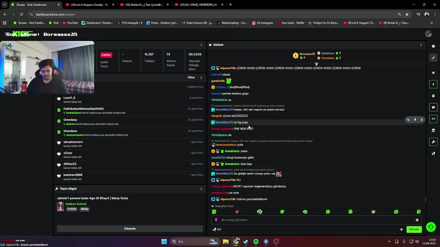Open the channel points dots icon in sidebar
440x247 pixels.
[x=433, y=153]
